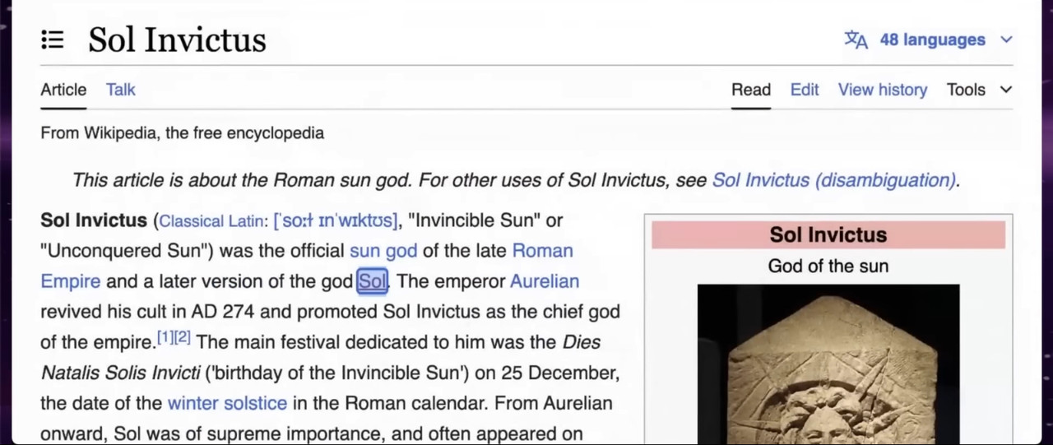Expand the Tools menu chevron

(x=1006, y=90)
